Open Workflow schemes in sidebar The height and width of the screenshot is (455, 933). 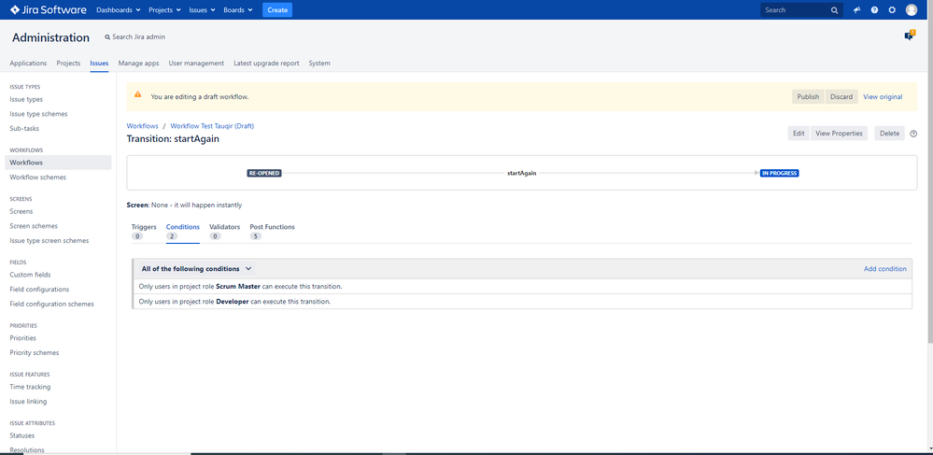(38, 178)
